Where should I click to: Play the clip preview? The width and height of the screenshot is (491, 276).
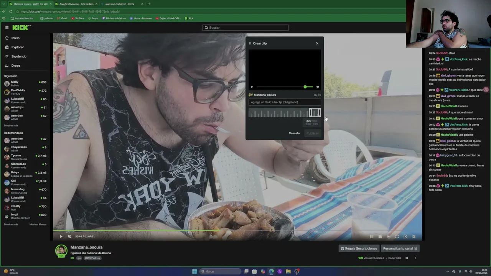coord(252,87)
